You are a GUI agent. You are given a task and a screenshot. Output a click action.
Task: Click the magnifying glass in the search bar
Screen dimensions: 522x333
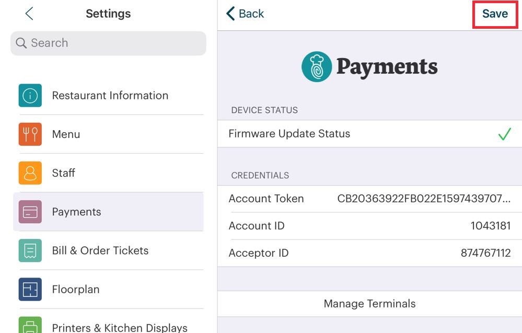coord(21,43)
